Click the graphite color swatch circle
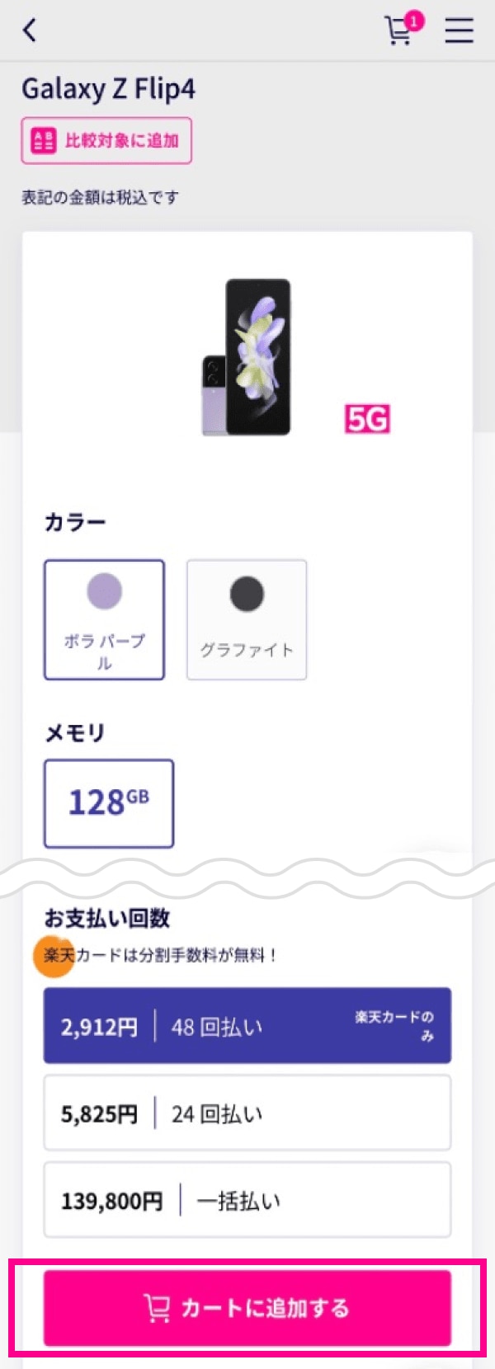The height and width of the screenshot is (1369, 495). [x=247, y=593]
